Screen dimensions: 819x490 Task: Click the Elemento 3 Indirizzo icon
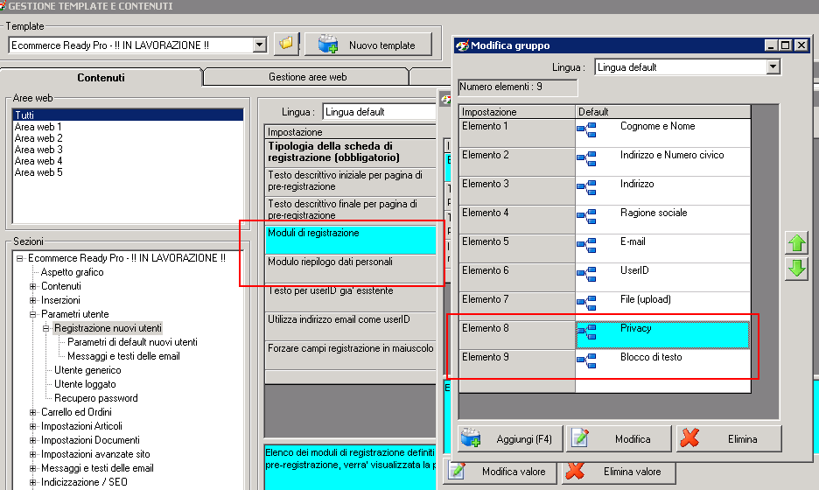[x=586, y=187]
